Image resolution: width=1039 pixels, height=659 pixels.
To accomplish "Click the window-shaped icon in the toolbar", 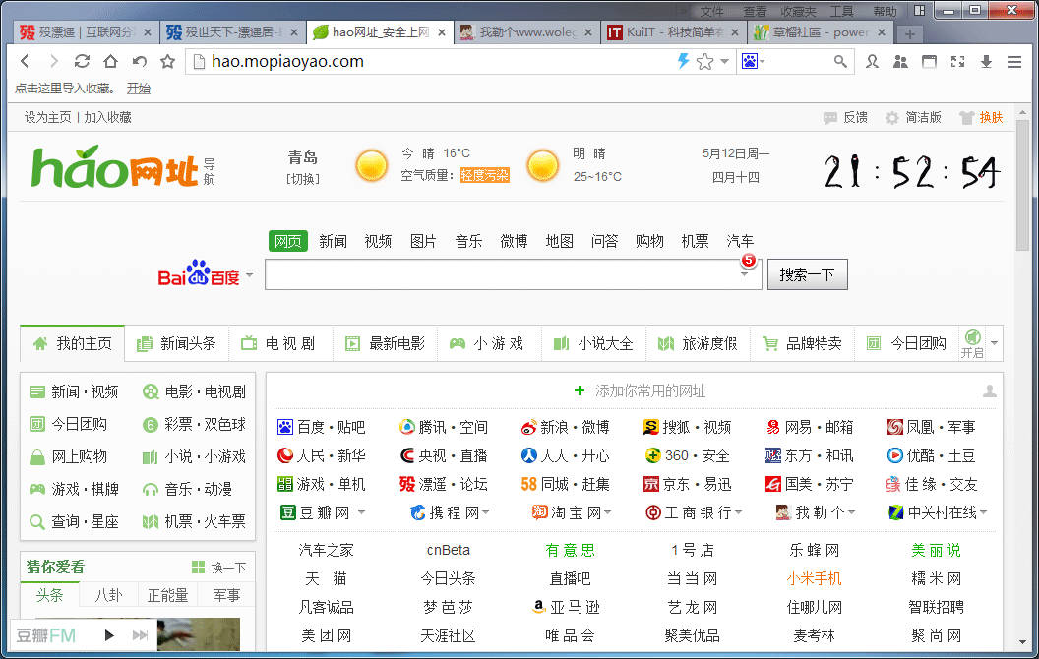I will pyautogui.click(x=929, y=62).
